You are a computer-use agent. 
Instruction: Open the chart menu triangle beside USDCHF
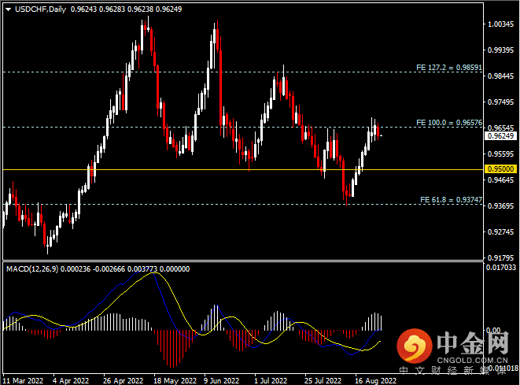click(9, 9)
